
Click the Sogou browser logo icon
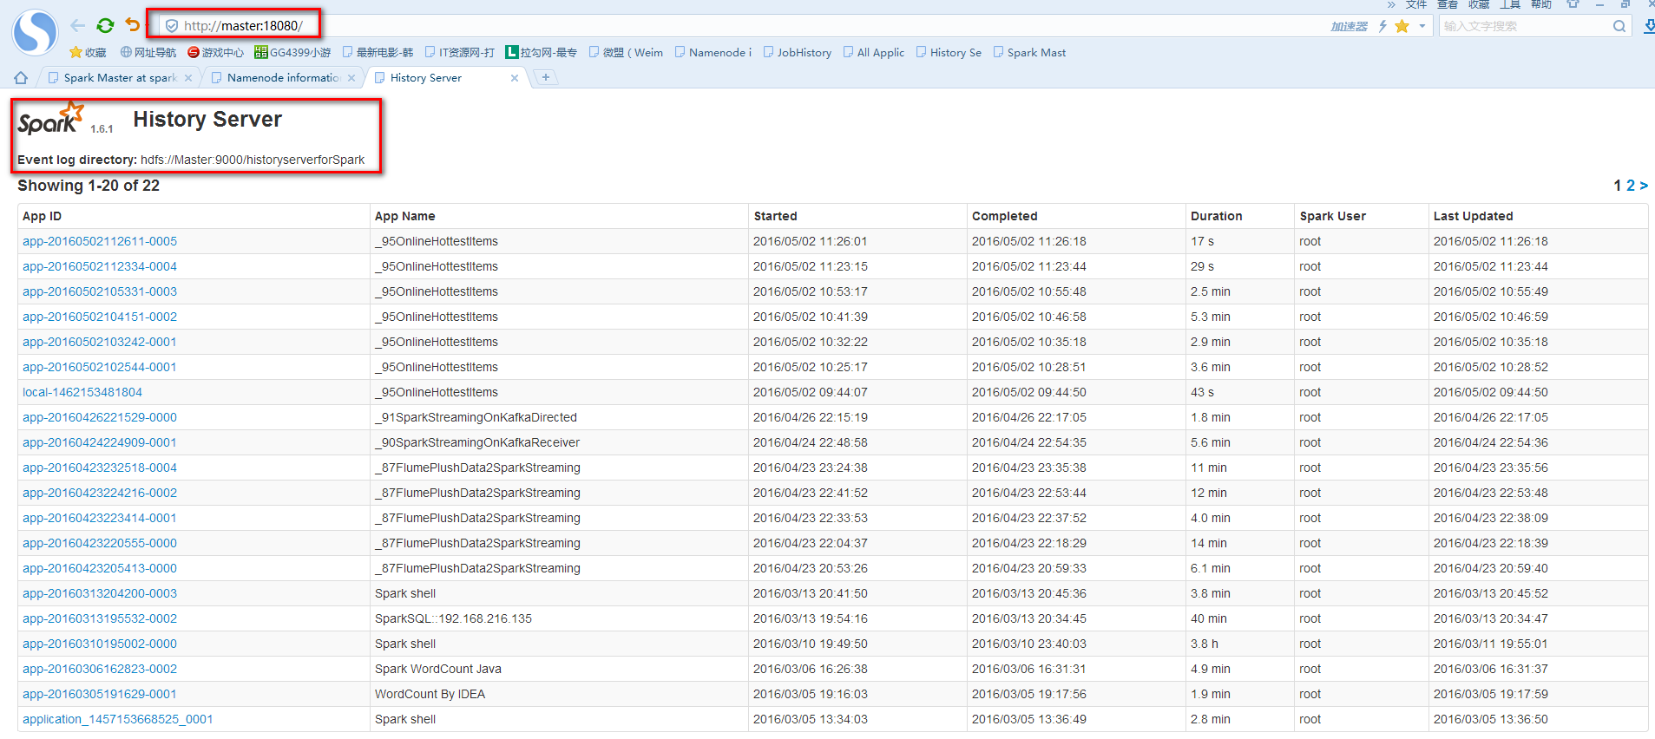pos(35,32)
